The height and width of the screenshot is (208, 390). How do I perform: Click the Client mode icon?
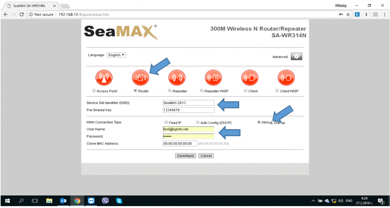[x=249, y=78]
